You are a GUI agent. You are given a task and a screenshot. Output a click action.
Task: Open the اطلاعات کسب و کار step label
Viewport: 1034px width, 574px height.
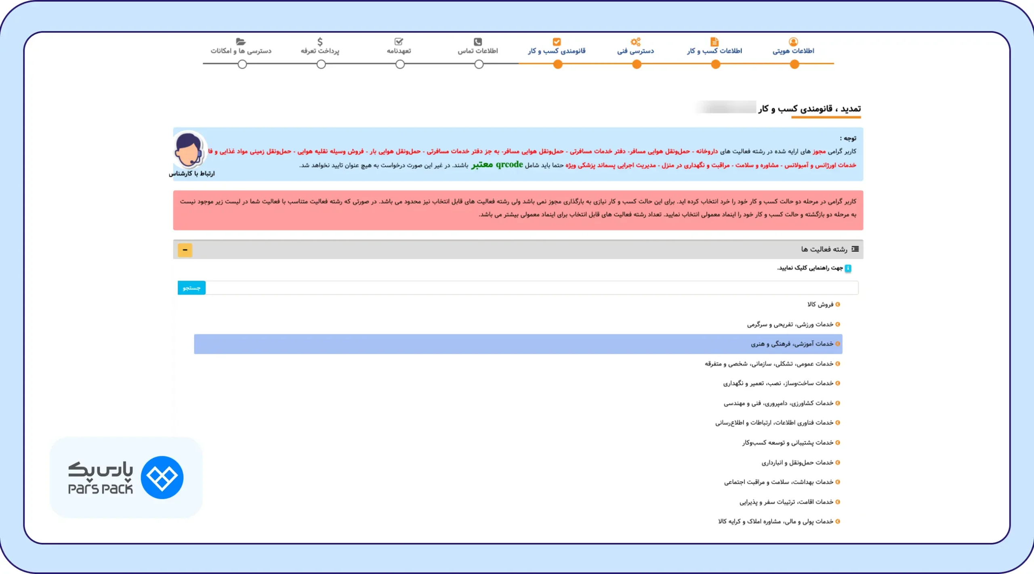click(715, 51)
